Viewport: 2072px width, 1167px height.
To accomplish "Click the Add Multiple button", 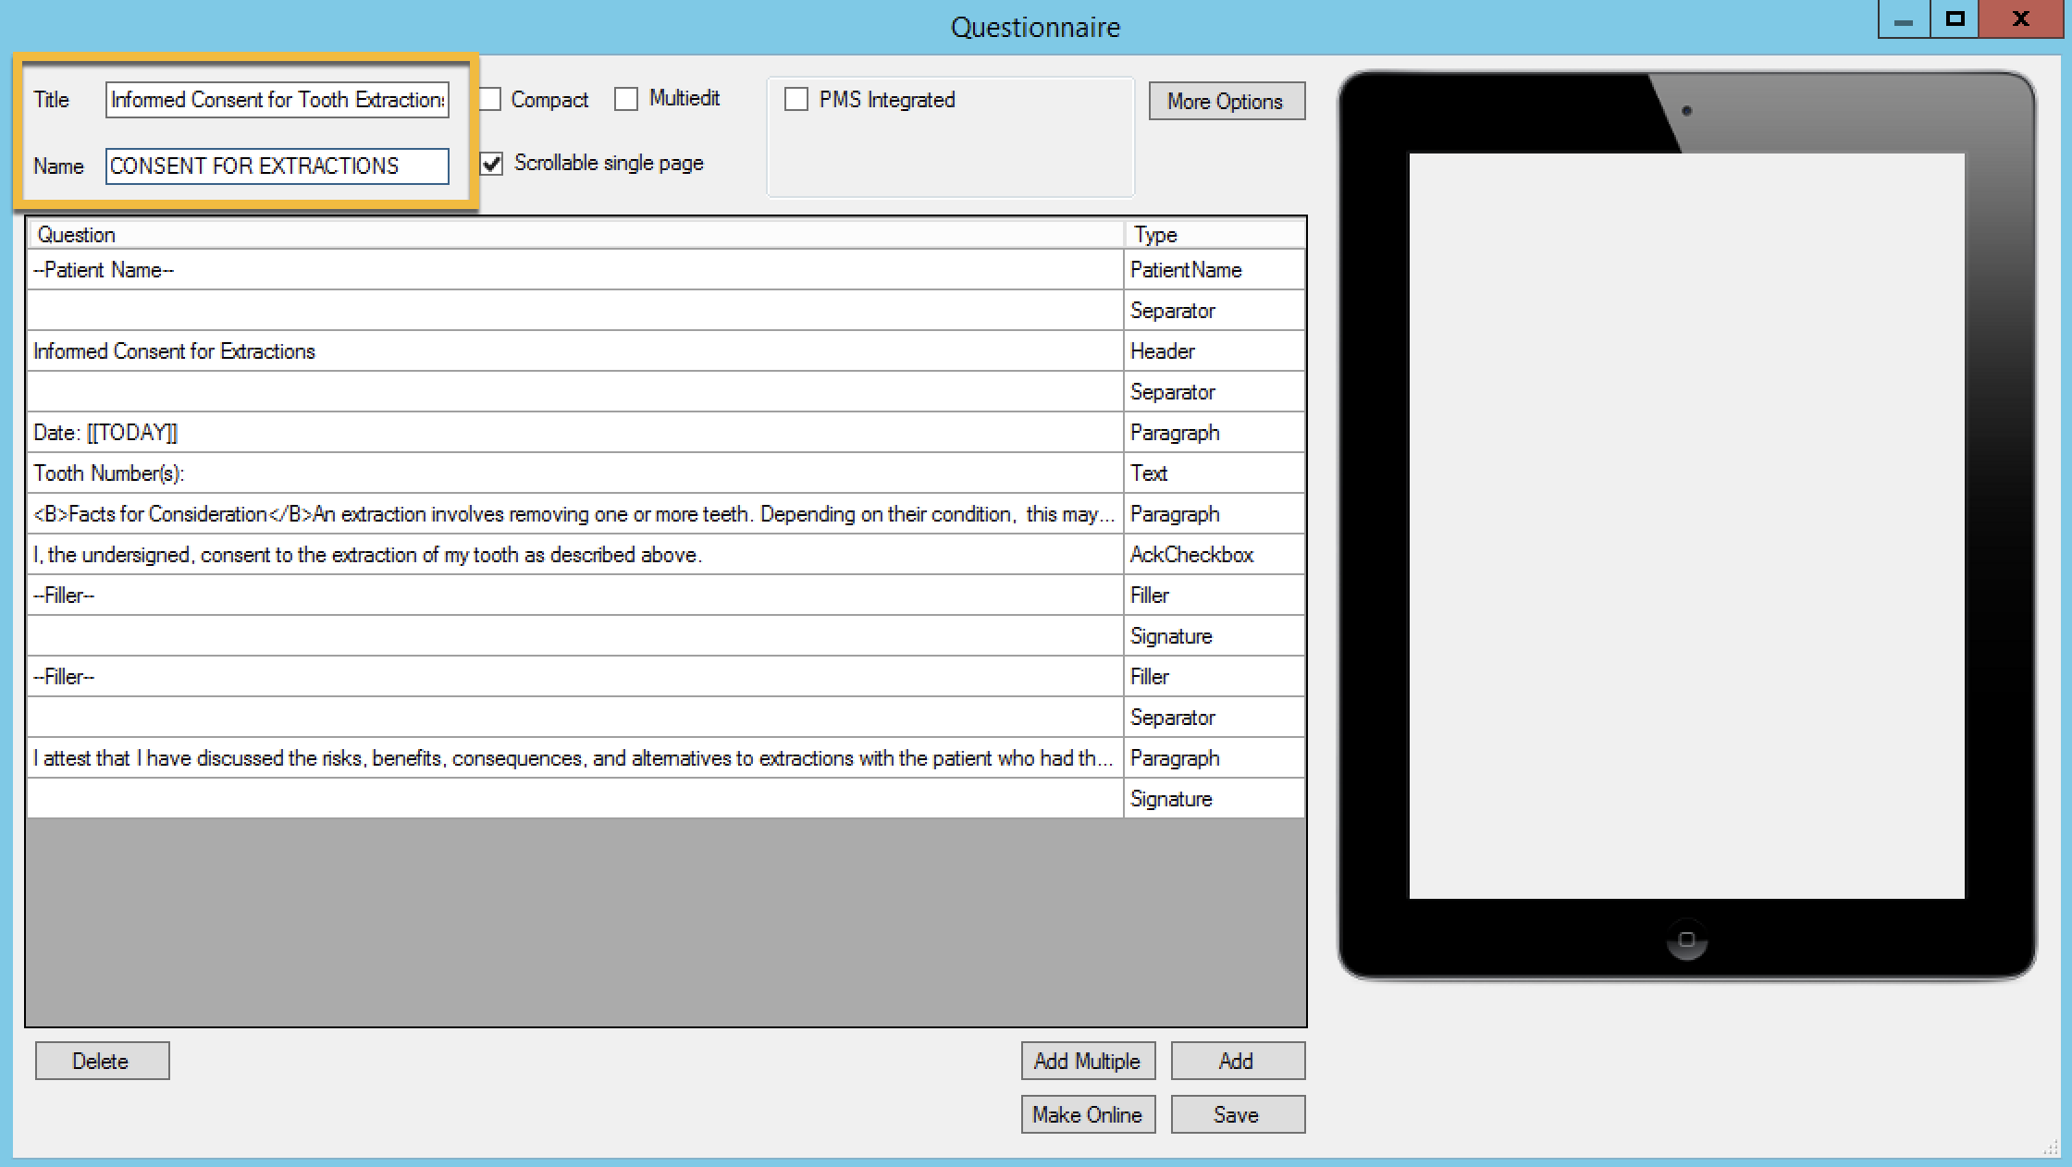I will pos(1087,1061).
